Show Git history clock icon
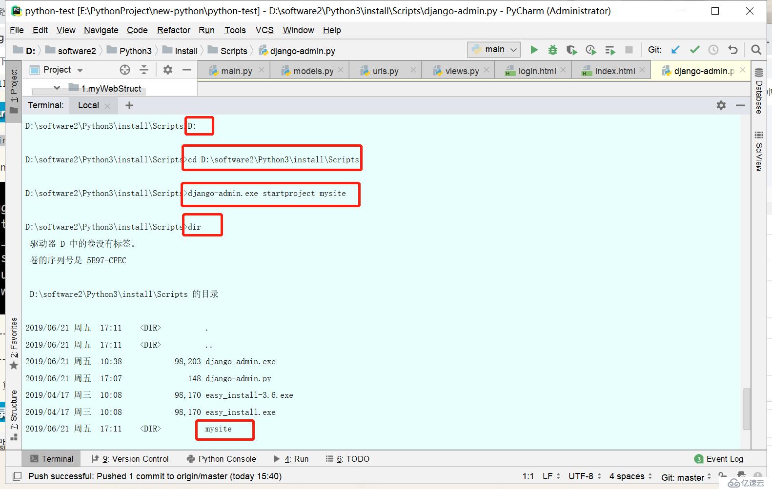772x489 pixels. coord(713,50)
